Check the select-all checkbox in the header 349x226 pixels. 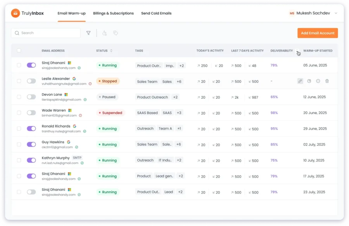(x=19, y=50)
